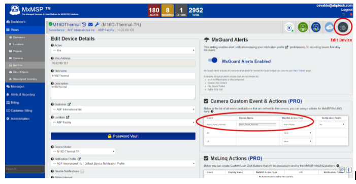Open Customer external link icon
The image size is (356, 184).
tap(69, 104)
